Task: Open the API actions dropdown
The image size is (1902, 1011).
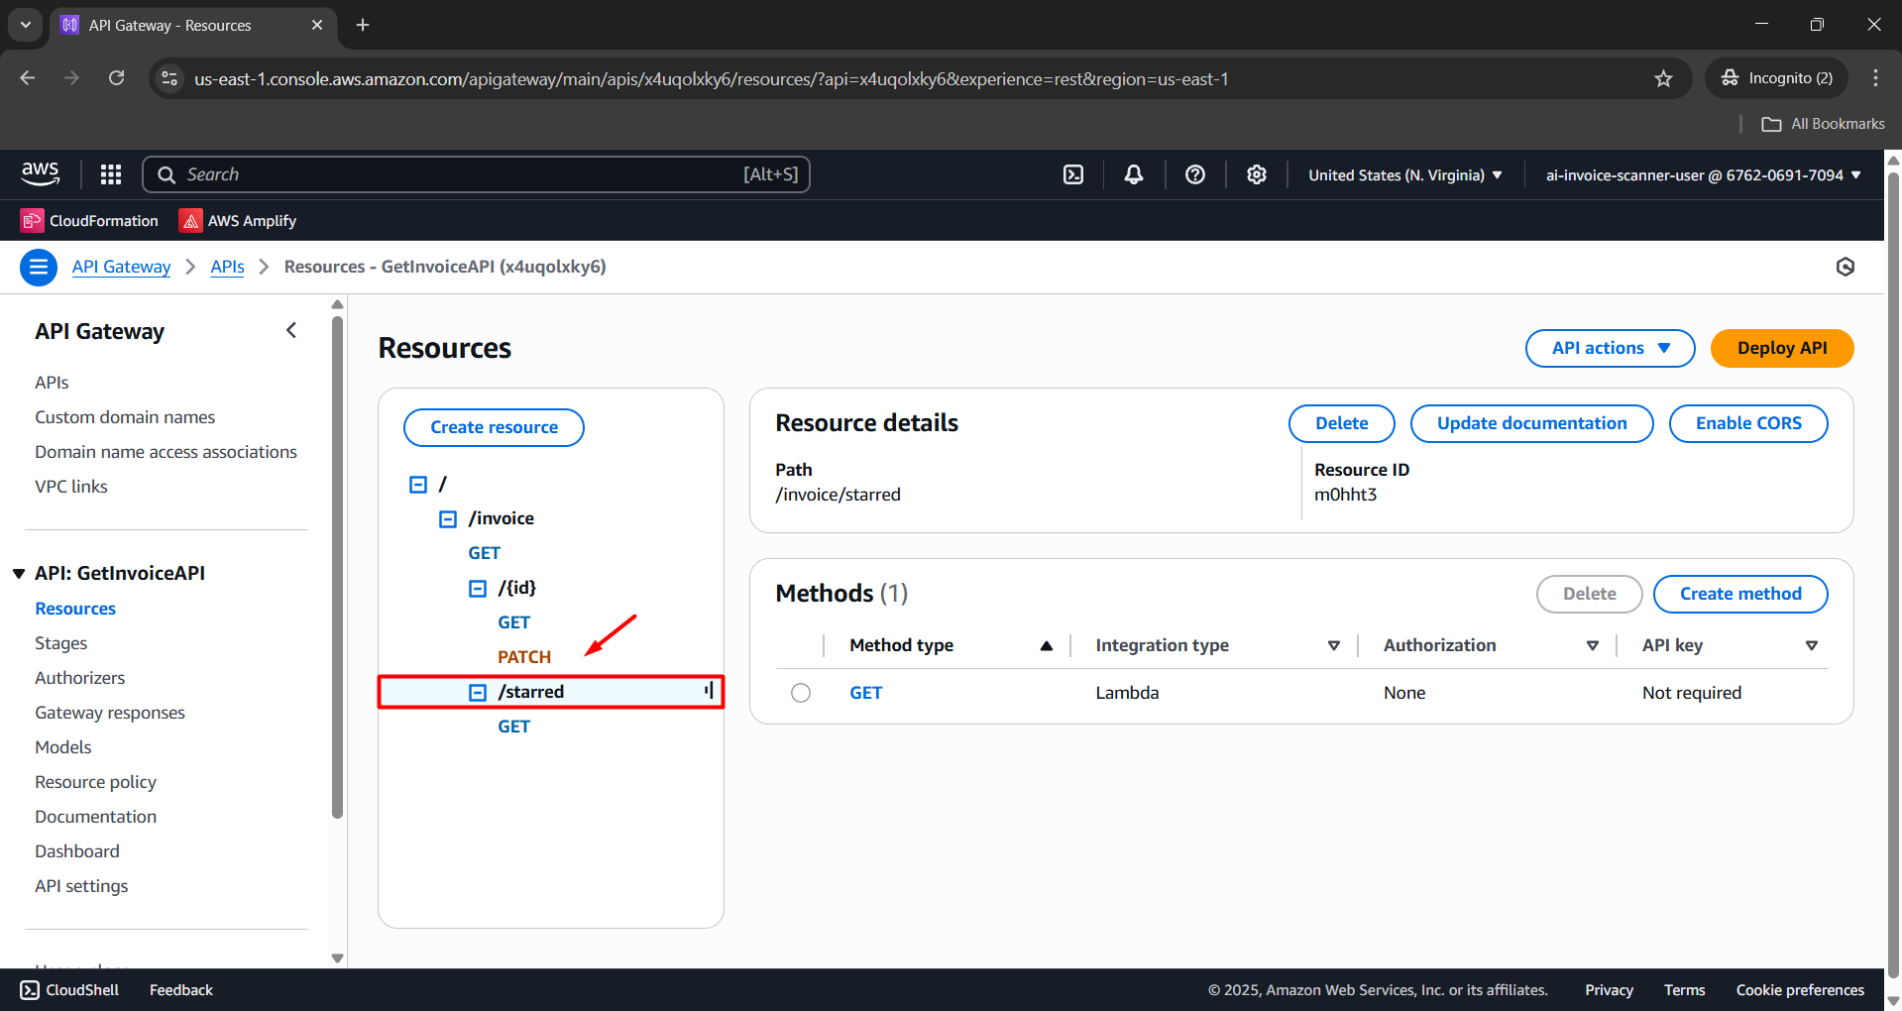Action: (x=1609, y=348)
